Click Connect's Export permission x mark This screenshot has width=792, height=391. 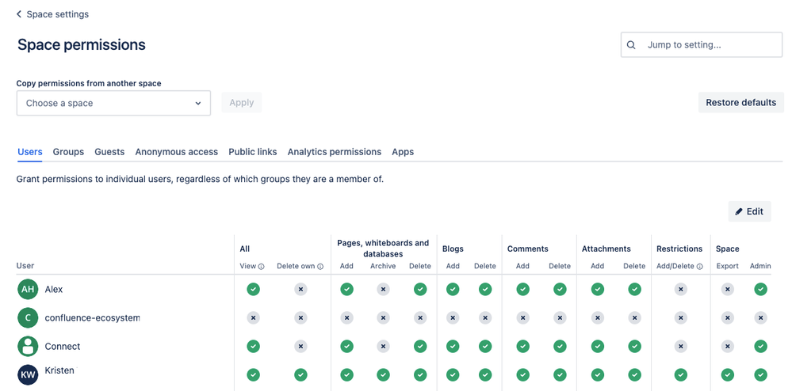(727, 346)
